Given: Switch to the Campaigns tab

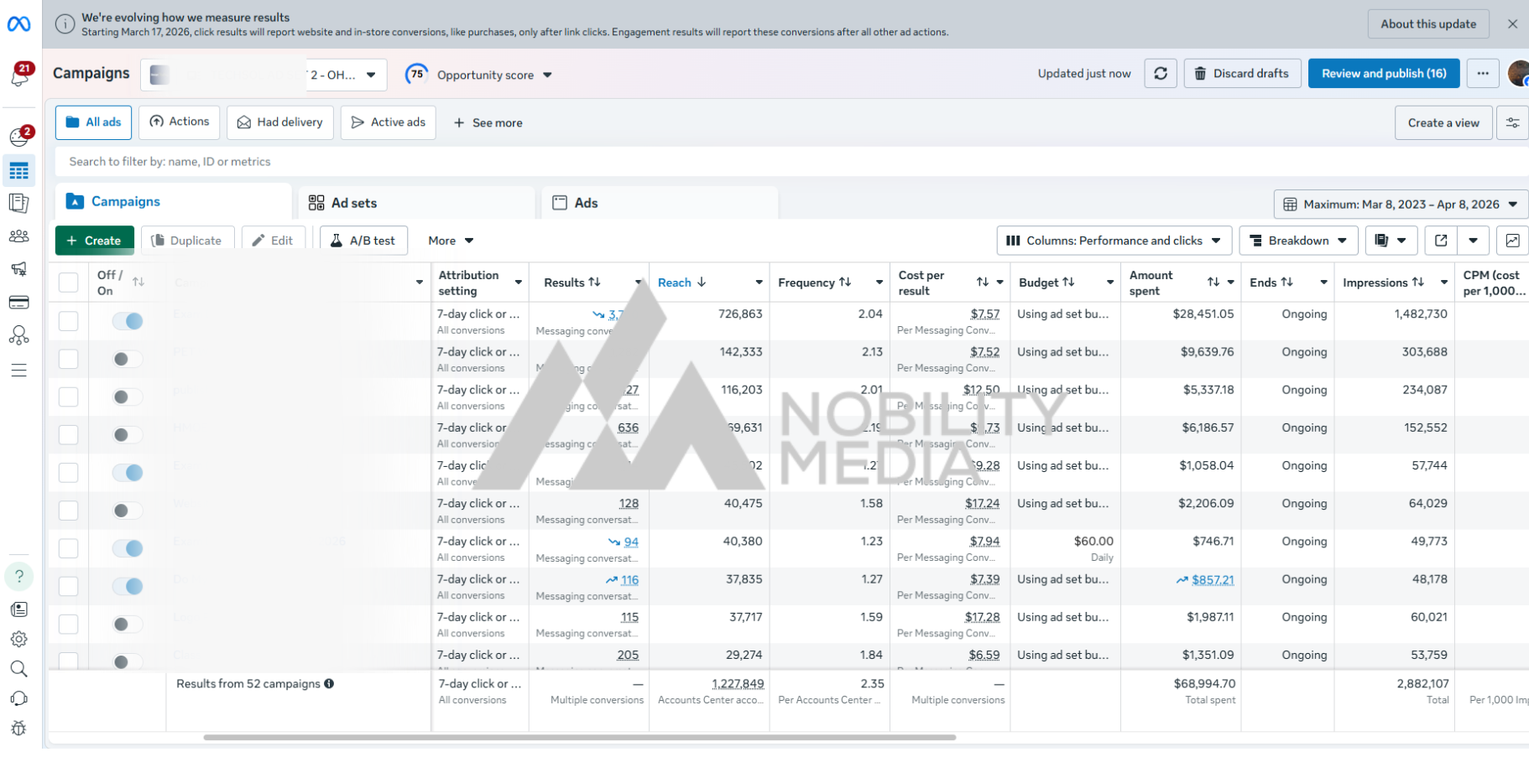Looking at the screenshot, I should pos(174,202).
